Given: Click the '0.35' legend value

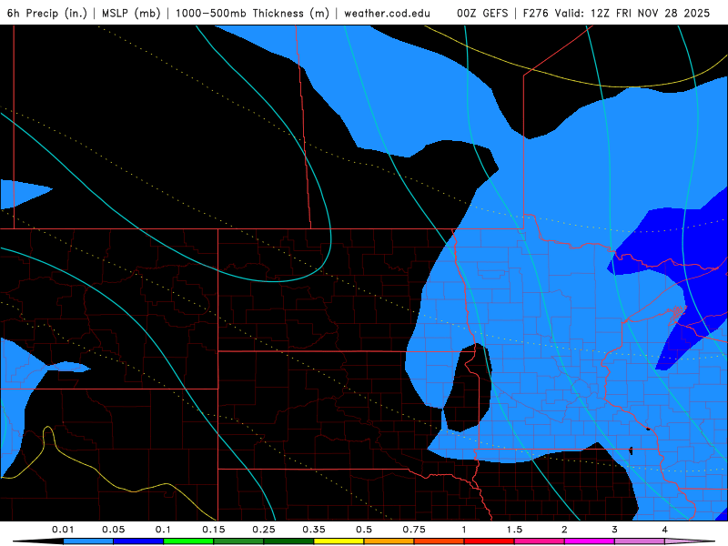Looking at the screenshot, I should 314,530.
